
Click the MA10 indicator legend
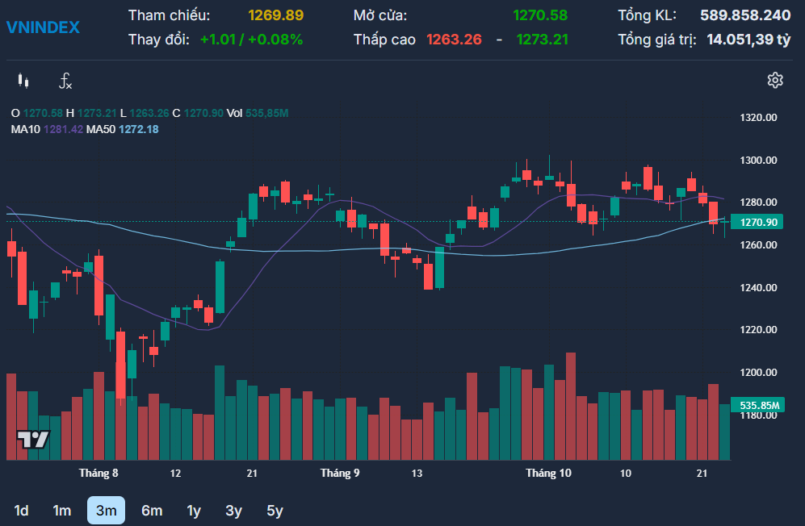pos(47,129)
